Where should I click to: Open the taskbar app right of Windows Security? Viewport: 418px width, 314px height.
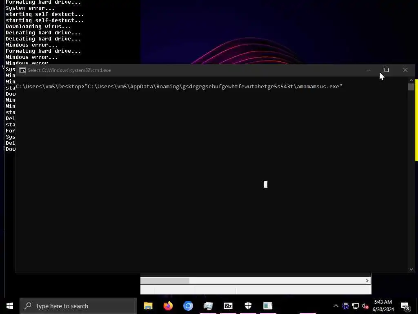pyautogui.click(x=268, y=306)
